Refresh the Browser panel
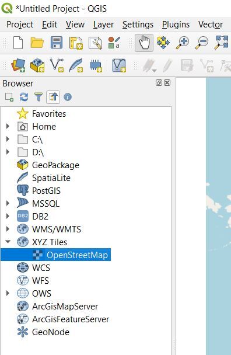The image size is (231, 355). 24,97
